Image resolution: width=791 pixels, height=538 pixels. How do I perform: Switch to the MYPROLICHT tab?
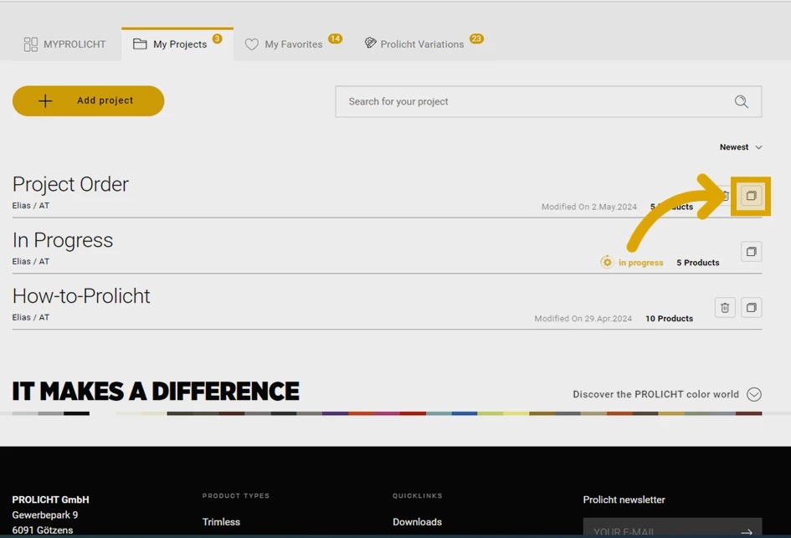pyautogui.click(x=65, y=44)
